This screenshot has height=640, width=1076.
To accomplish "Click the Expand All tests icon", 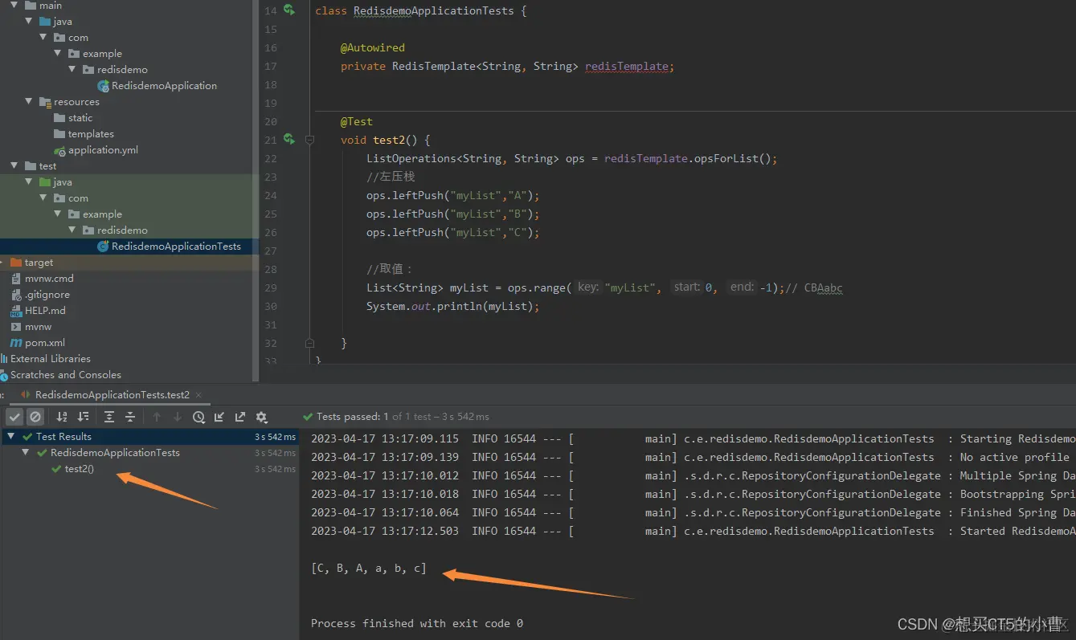I will click(x=109, y=417).
